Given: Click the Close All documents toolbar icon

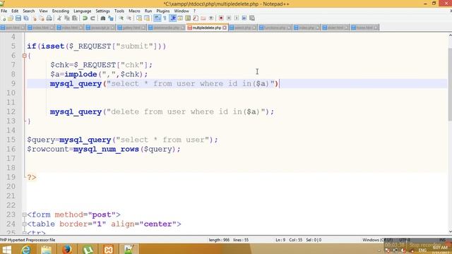Looking at the screenshot, I should (42, 18).
